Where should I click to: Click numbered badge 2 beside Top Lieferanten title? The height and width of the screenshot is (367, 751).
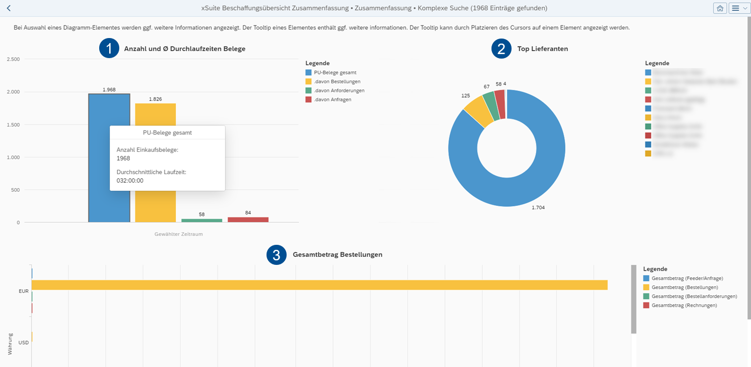501,49
